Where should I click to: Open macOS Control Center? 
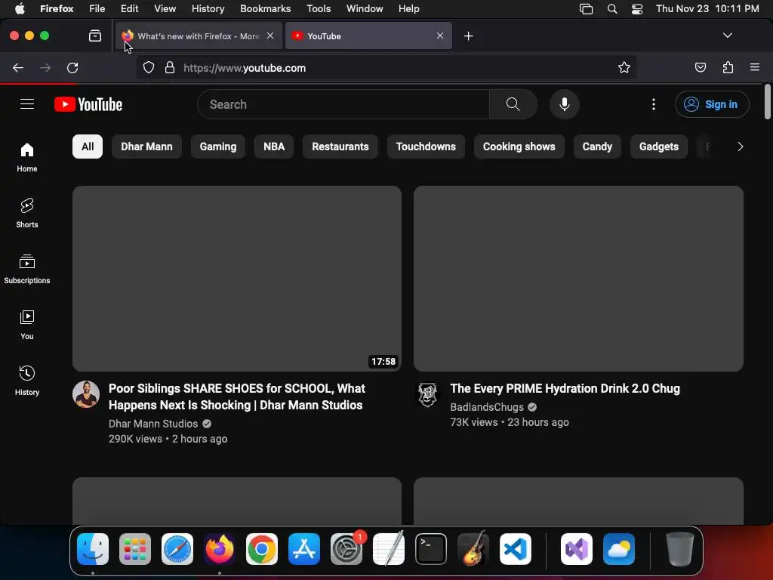coord(637,9)
